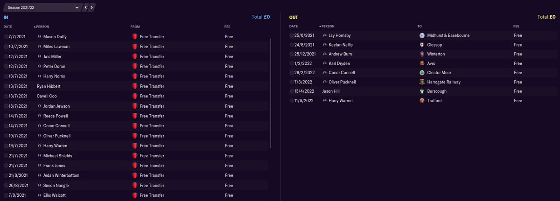Sort OUT list by the TO column
The width and height of the screenshot is (560, 201).
click(420, 27)
